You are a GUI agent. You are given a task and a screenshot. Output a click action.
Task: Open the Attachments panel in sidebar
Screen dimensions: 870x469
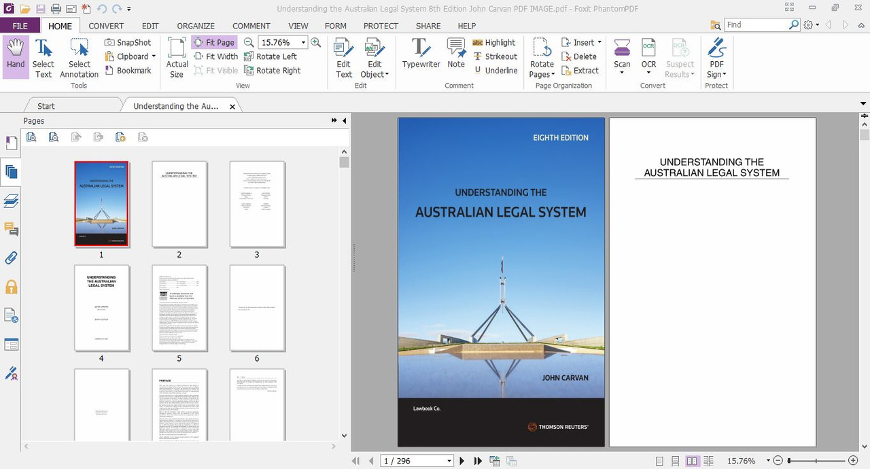click(11, 258)
